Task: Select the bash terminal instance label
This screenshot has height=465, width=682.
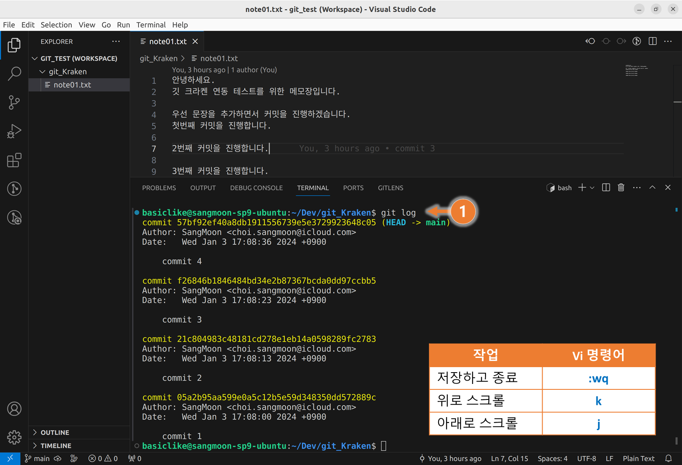Action: 559,188
